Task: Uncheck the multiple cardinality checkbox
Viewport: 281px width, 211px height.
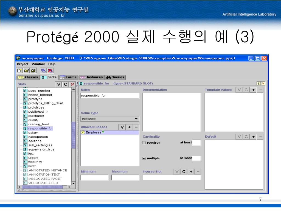Action: [144, 159]
